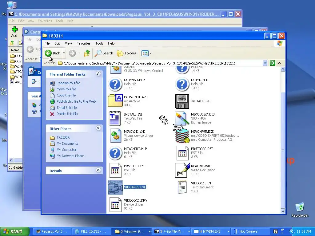Click the help question mark tray icon
315x236 pixels.
[x=275, y=232]
